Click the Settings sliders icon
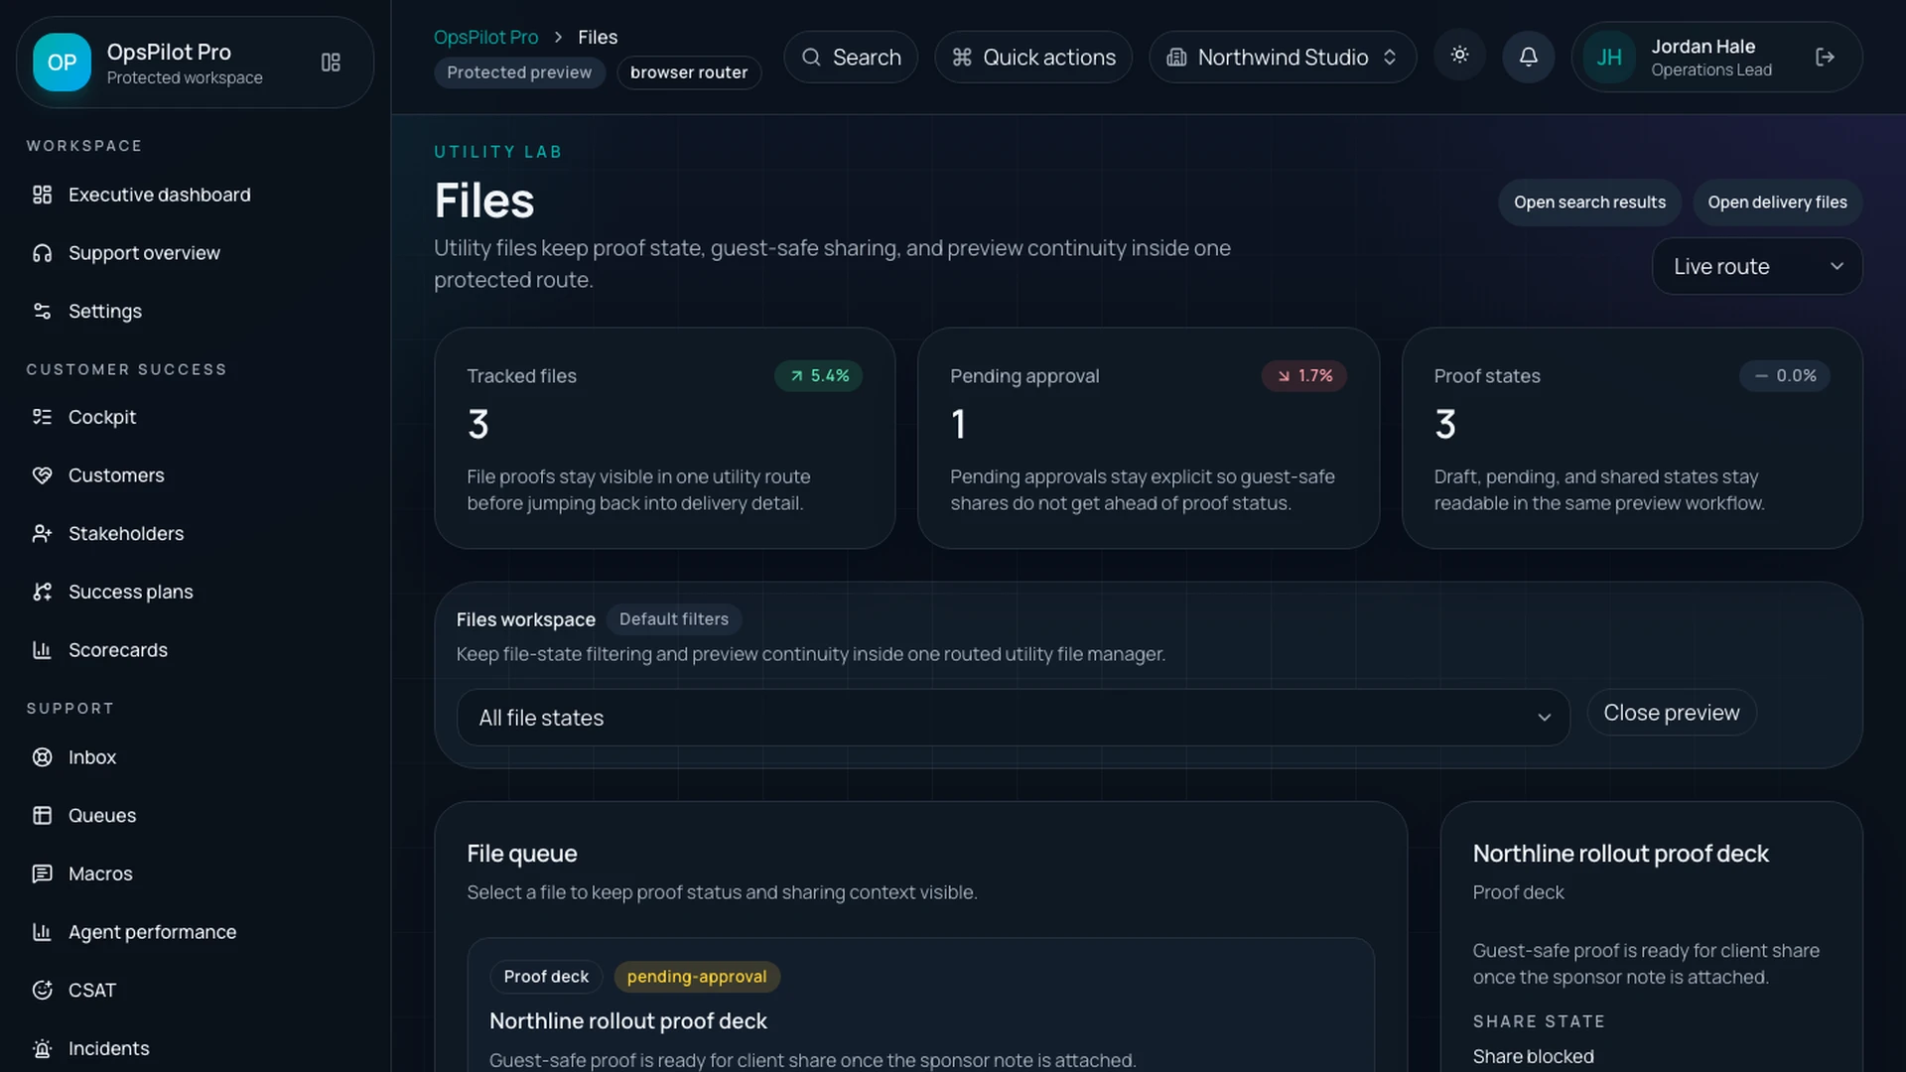Image resolution: width=1906 pixels, height=1072 pixels. pos(42,311)
